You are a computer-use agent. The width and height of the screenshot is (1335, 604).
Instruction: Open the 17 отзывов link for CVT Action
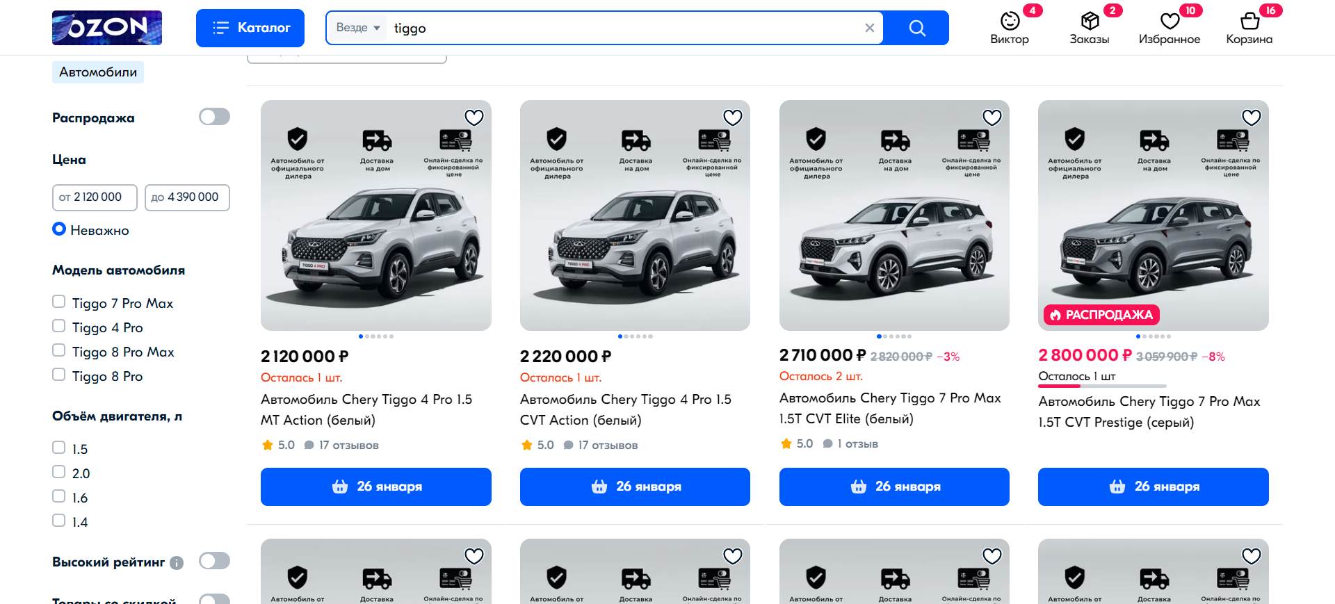(x=601, y=445)
